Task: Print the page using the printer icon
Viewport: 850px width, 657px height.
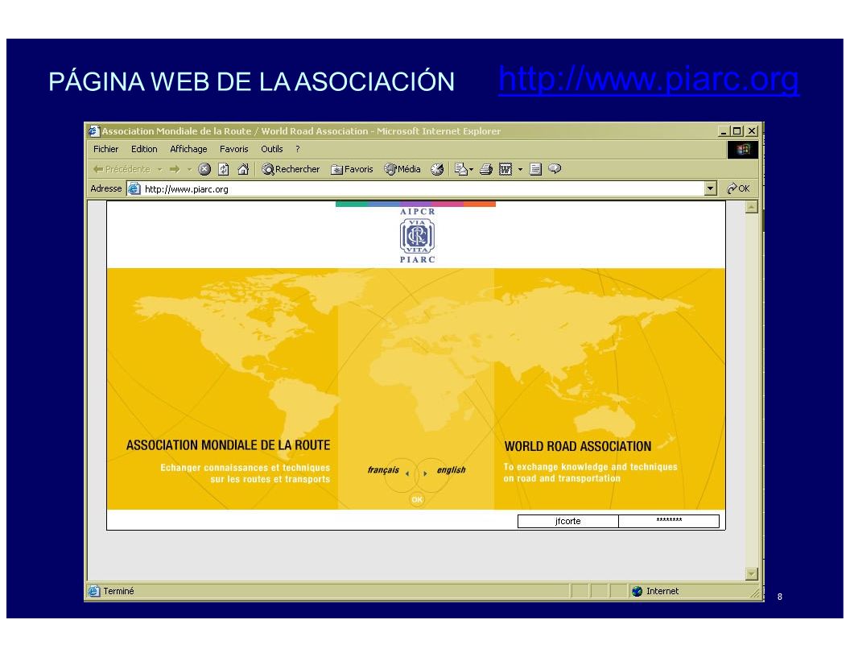Action: pos(486,170)
